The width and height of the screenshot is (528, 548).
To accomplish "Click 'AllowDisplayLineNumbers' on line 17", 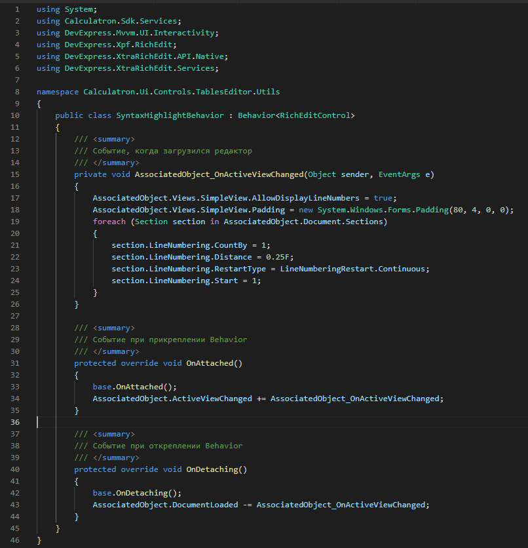I will click(305, 198).
